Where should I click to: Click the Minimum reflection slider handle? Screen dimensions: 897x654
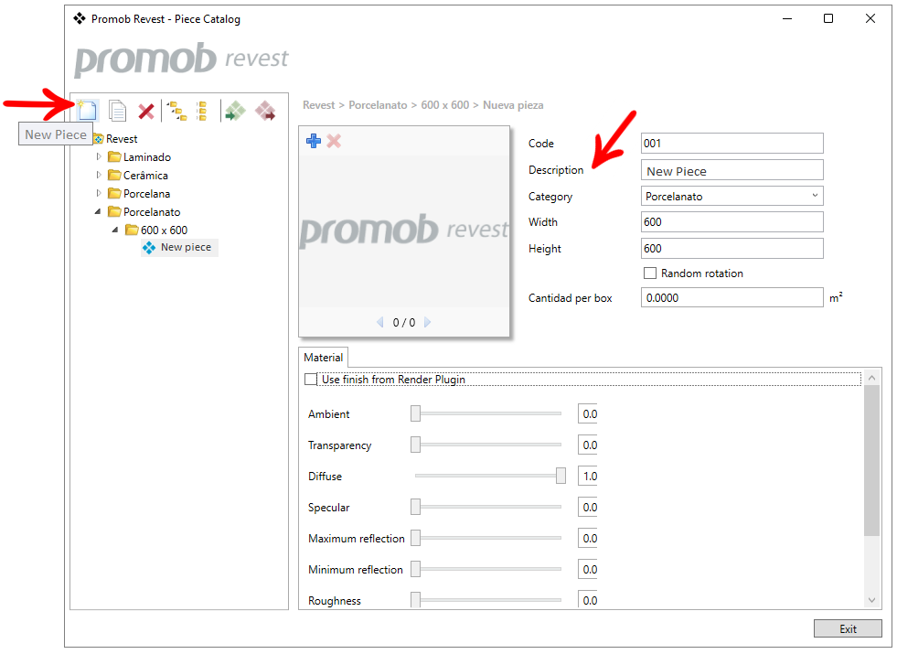416,569
